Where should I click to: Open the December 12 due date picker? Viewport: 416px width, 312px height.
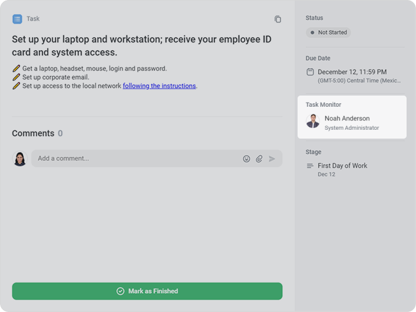[352, 72]
